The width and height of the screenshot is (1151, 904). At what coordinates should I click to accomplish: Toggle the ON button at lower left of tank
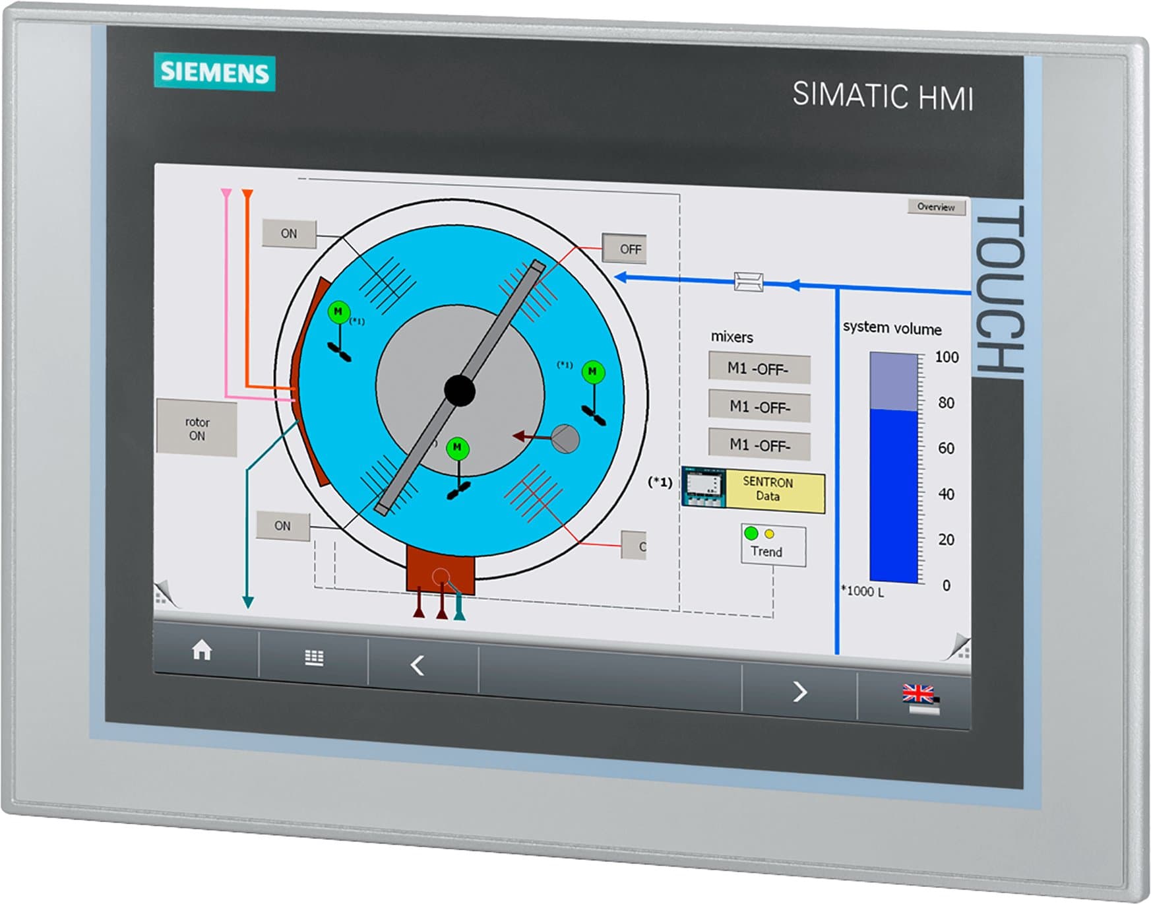point(282,526)
